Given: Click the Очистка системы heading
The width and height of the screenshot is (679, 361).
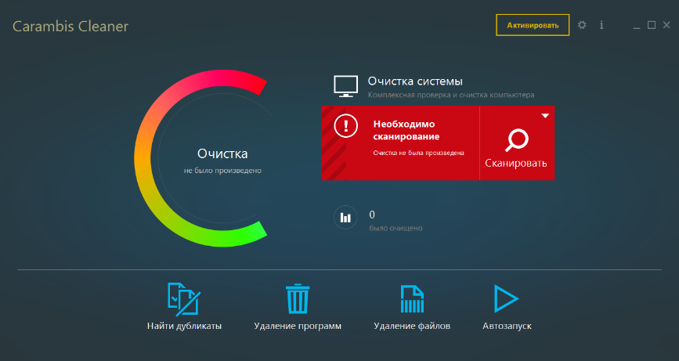Looking at the screenshot, I should pyautogui.click(x=415, y=81).
